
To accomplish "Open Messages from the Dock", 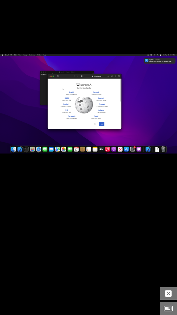I will [x=45, y=149].
